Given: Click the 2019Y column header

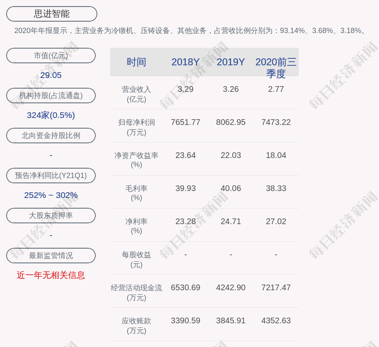Looking at the screenshot, I should [x=231, y=62].
